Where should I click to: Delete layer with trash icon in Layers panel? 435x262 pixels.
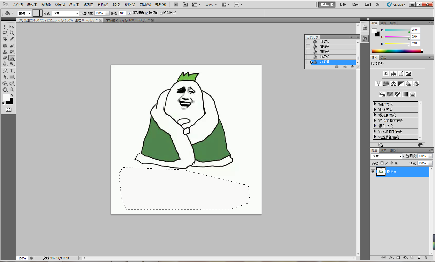click(426, 257)
